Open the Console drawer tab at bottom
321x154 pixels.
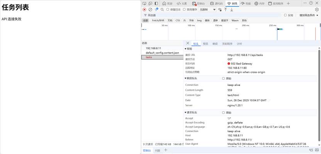147,151
